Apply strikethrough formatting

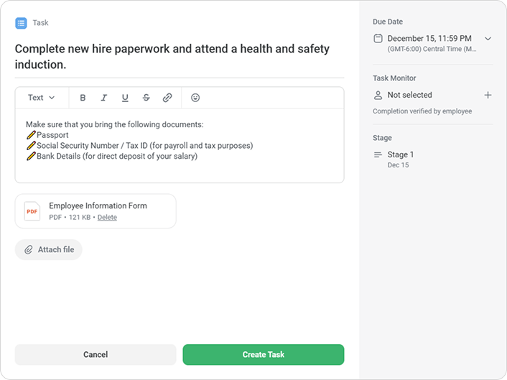[x=146, y=98]
